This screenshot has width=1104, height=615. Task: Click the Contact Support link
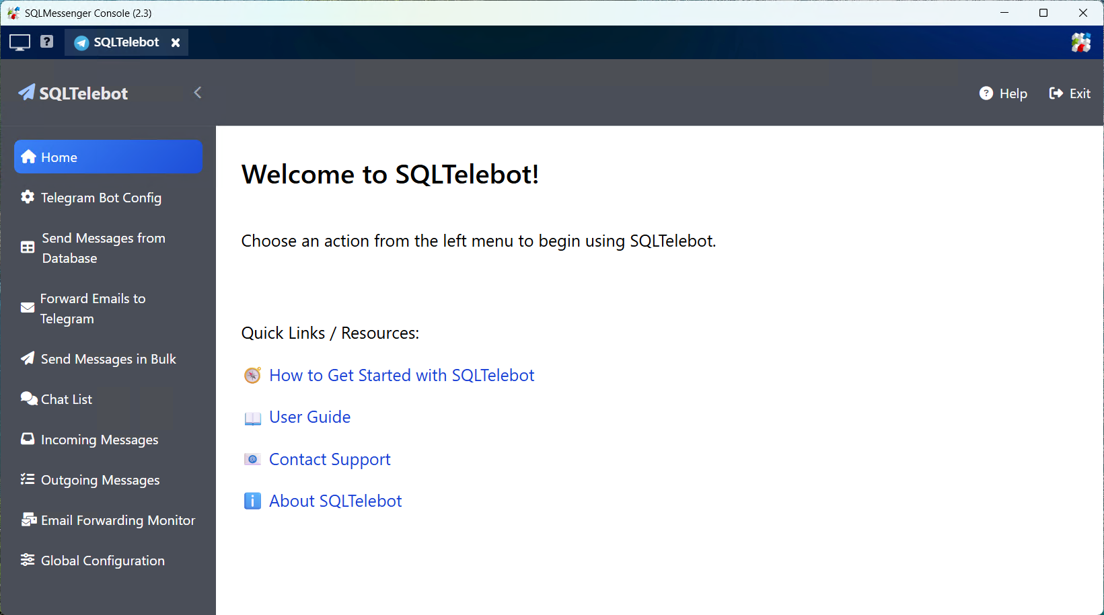click(330, 459)
